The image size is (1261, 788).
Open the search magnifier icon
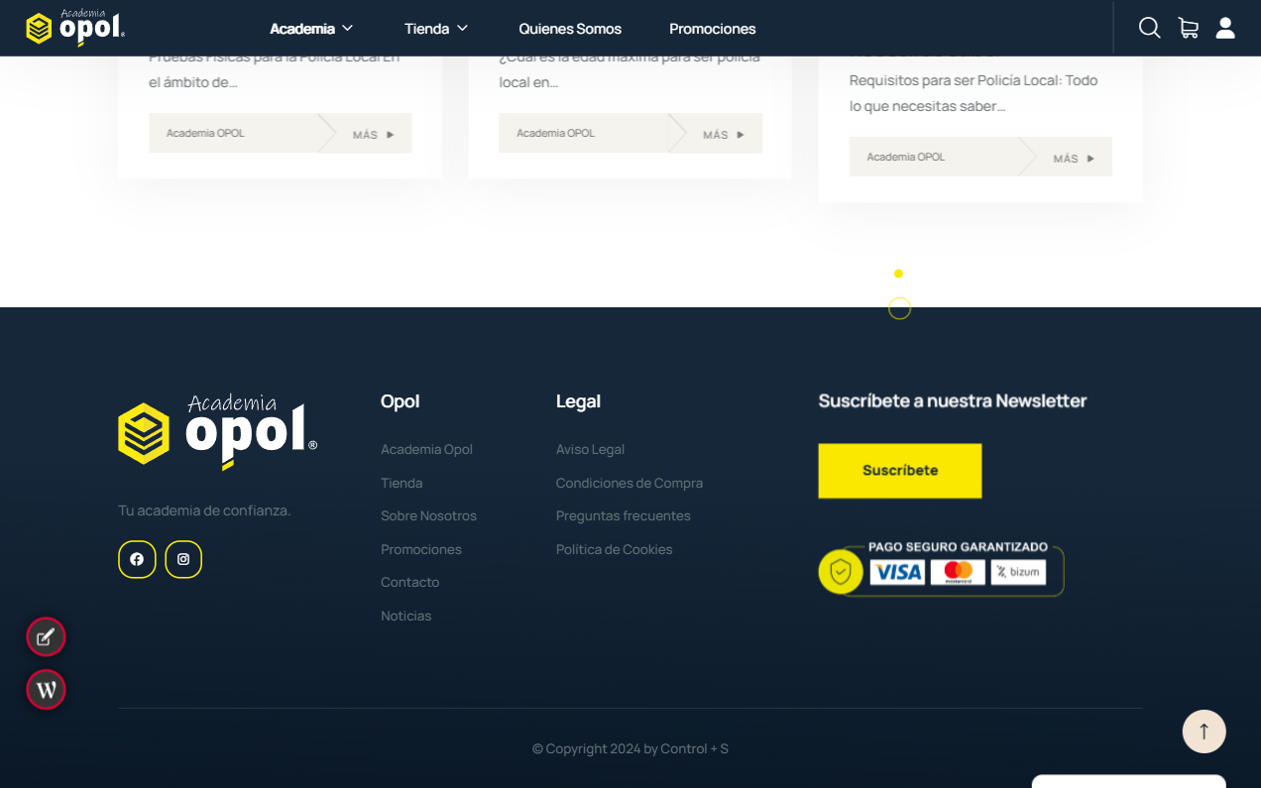tap(1149, 28)
